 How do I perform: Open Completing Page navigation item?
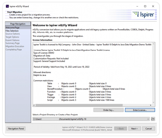pyautogui.click(x=14, y=50)
